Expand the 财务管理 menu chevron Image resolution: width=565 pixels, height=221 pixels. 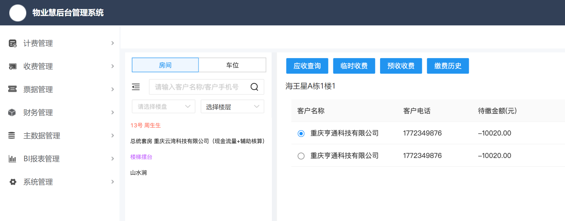coord(113,112)
